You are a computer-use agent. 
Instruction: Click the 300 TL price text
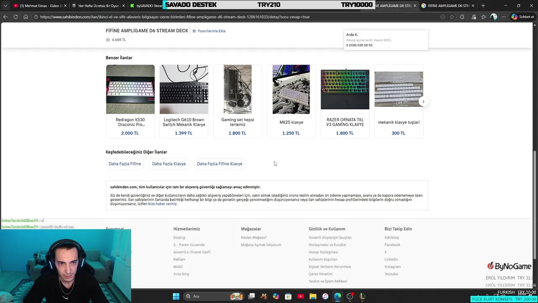pos(398,133)
